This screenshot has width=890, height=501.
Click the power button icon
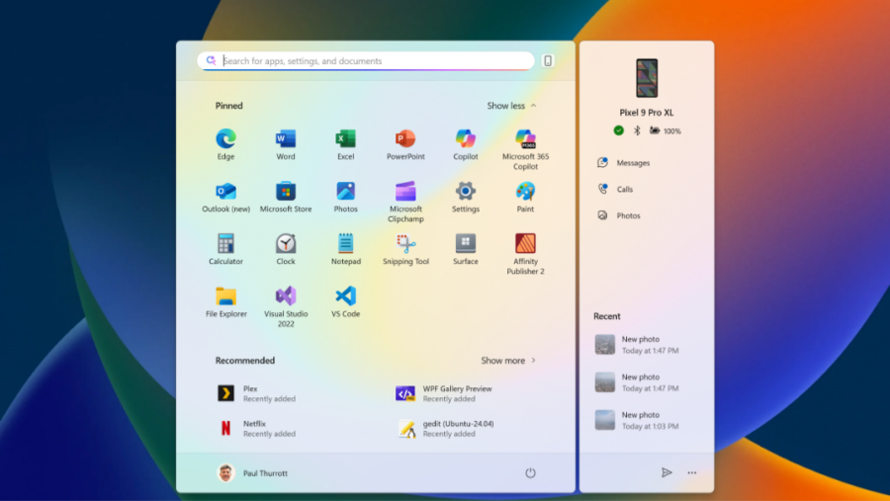(530, 472)
